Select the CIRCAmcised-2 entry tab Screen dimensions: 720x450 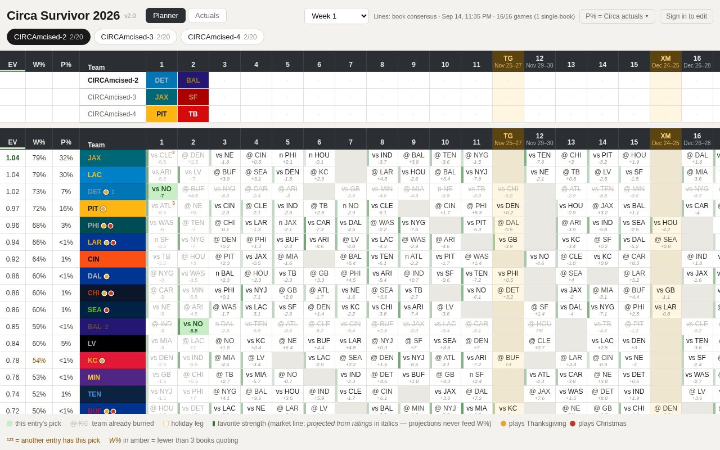point(48,37)
